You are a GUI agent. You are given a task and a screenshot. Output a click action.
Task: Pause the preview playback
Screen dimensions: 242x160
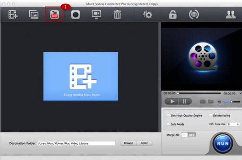[185, 102]
